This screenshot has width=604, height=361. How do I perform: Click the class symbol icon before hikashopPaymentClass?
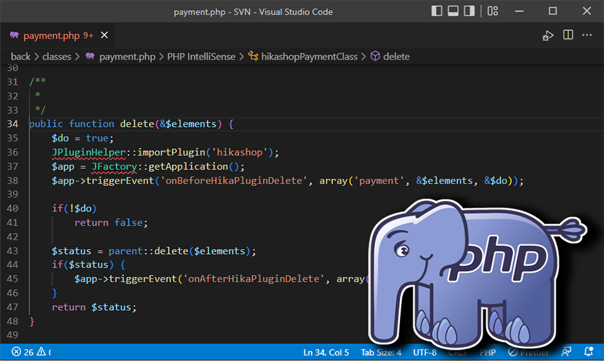tap(253, 56)
